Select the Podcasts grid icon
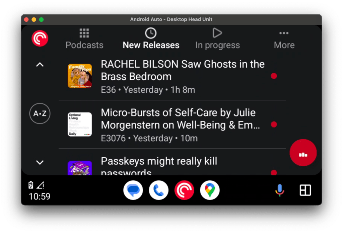This screenshot has width=343, height=233. click(84, 33)
